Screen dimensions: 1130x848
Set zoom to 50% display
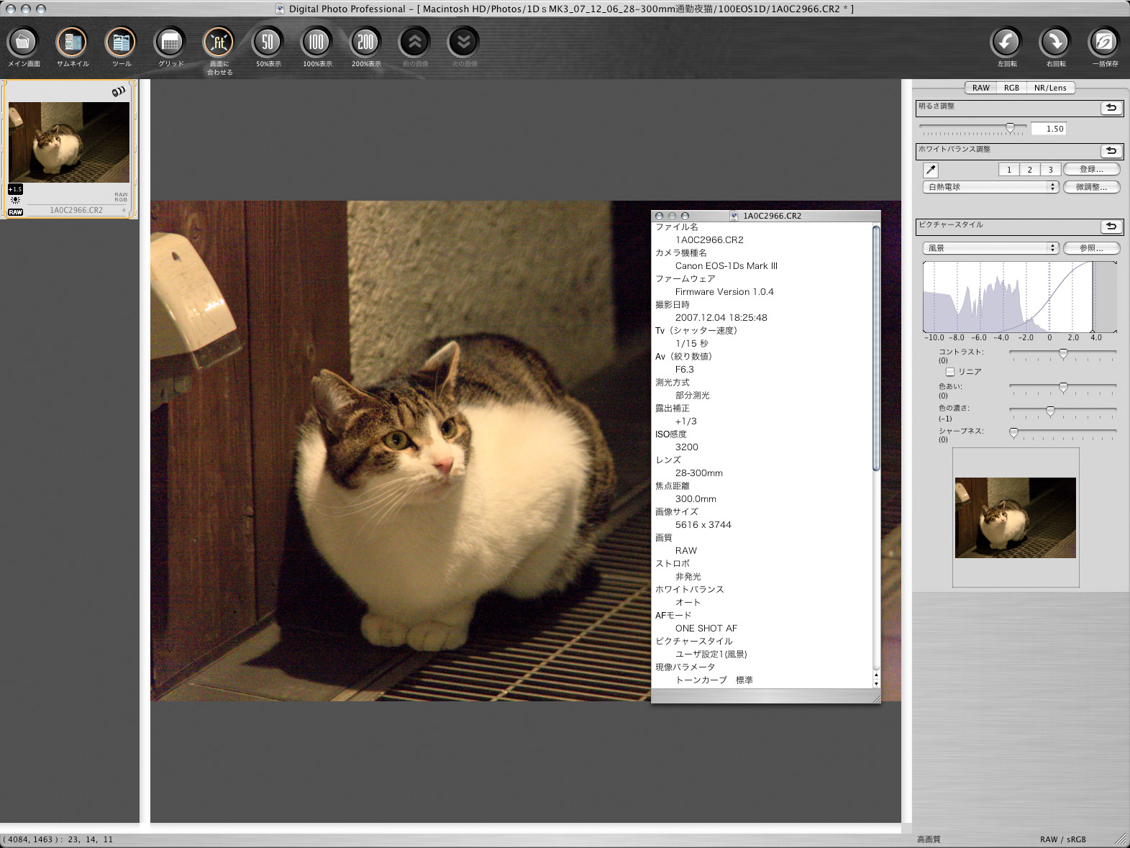point(268,42)
